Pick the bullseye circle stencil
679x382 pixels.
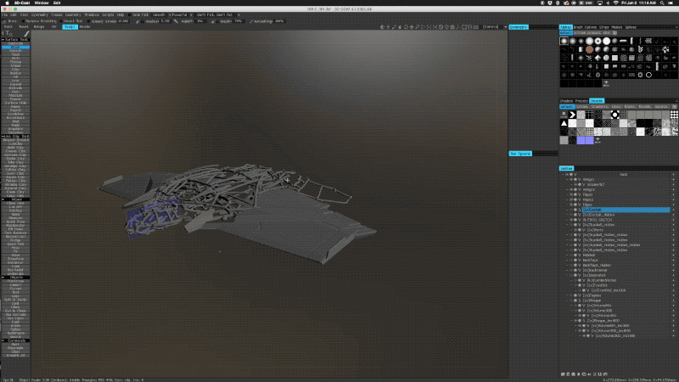[614, 115]
